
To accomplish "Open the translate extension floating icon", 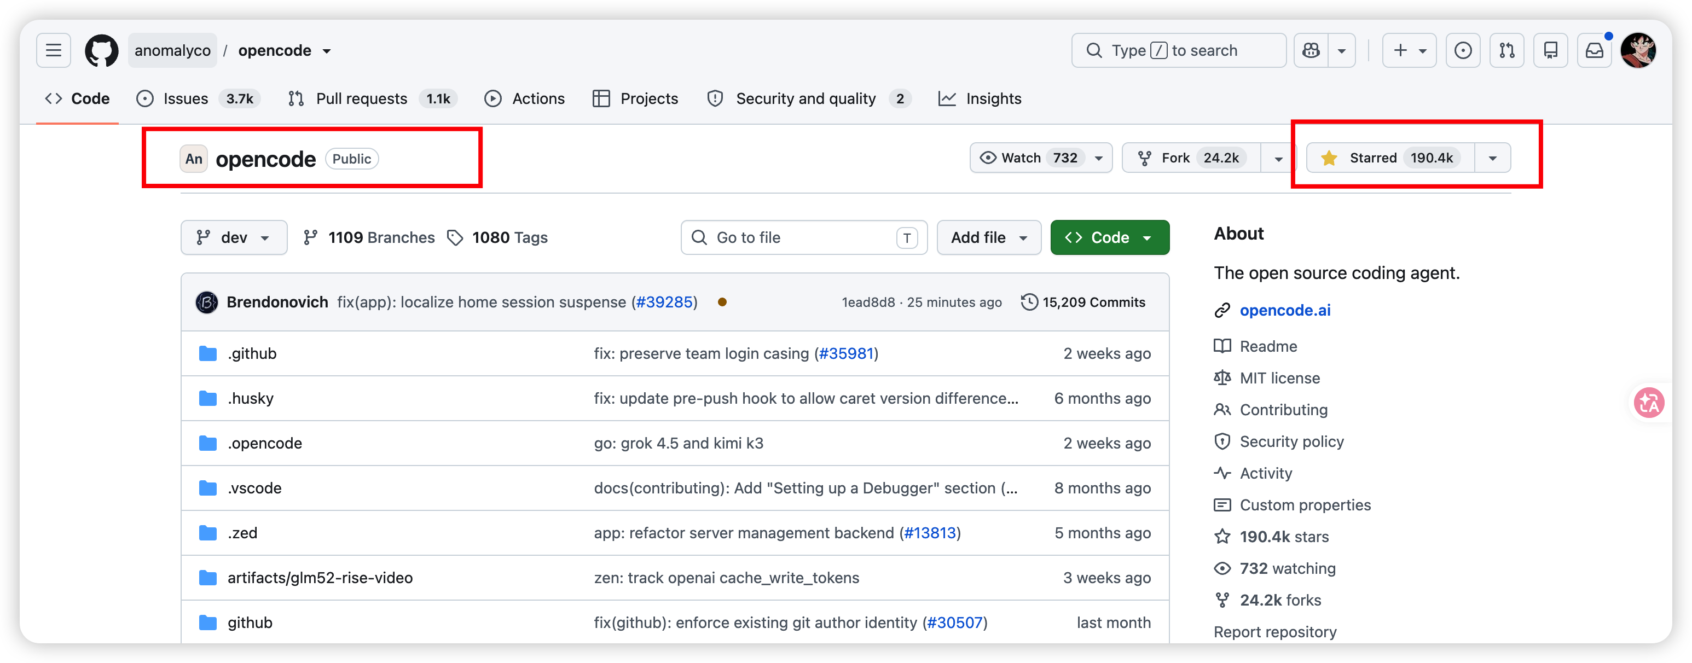I will pyautogui.click(x=1649, y=403).
